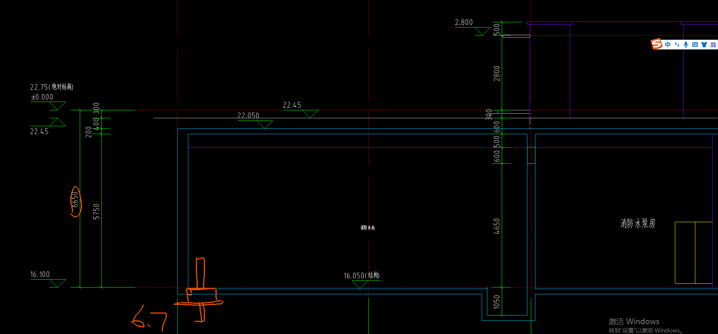Toggle Chinese/English mode on the IME bar
The image size is (718, 334).
[668, 45]
